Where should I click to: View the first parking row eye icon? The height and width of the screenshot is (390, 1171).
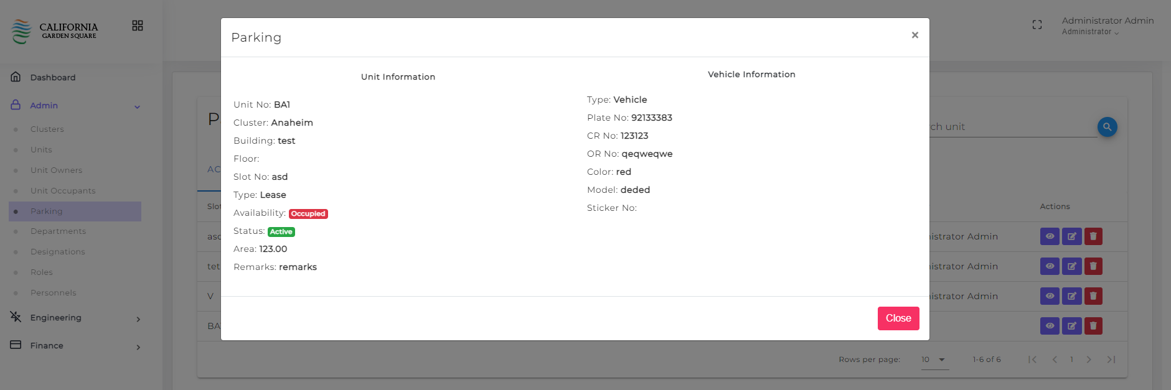coord(1050,236)
